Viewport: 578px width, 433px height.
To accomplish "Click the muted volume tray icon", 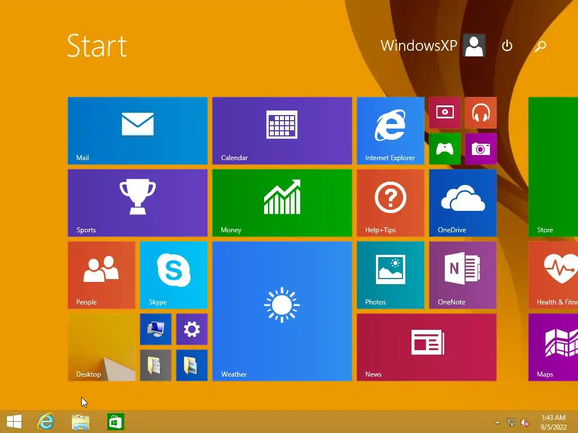I will pos(524,422).
